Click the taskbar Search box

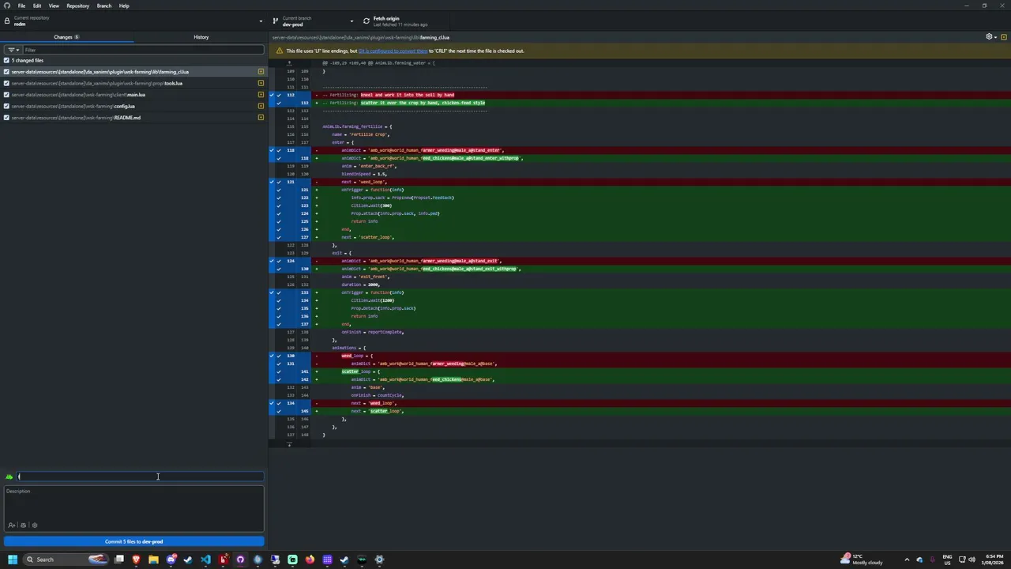point(66,560)
